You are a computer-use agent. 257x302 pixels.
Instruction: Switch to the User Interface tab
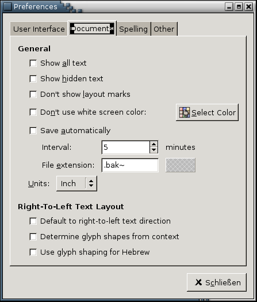[x=39, y=29]
